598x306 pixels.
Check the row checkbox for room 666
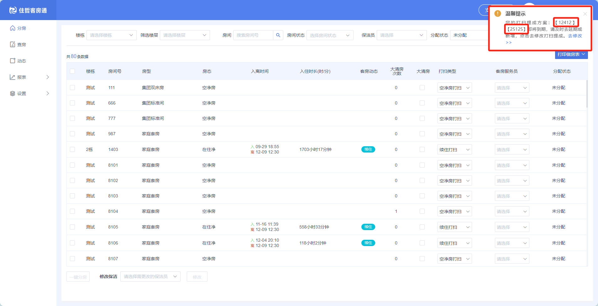click(x=72, y=103)
